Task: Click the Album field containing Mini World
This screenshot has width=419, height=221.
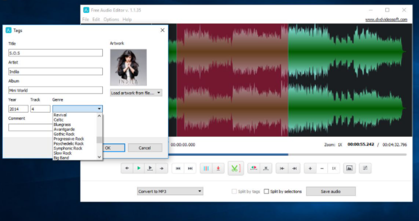Action: (x=55, y=91)
